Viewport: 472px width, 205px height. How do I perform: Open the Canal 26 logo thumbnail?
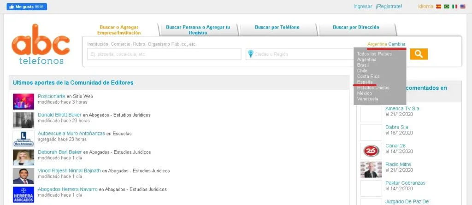[371, 151]
